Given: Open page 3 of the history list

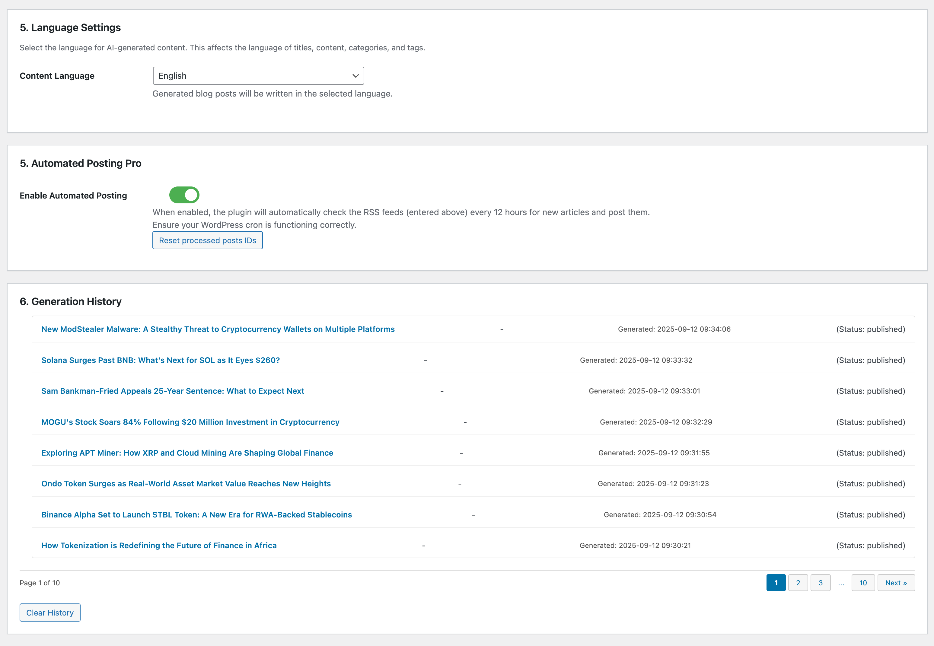Looking at the screenshot, I should (x=821, y=582).
